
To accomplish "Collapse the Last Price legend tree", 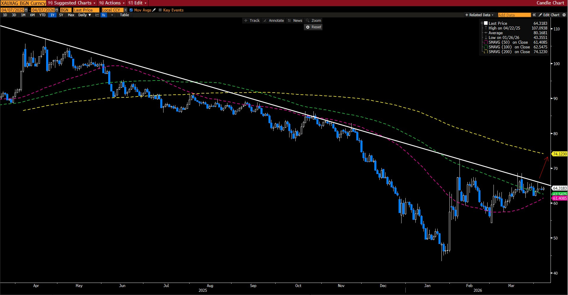I will click(x=482, y=23).
